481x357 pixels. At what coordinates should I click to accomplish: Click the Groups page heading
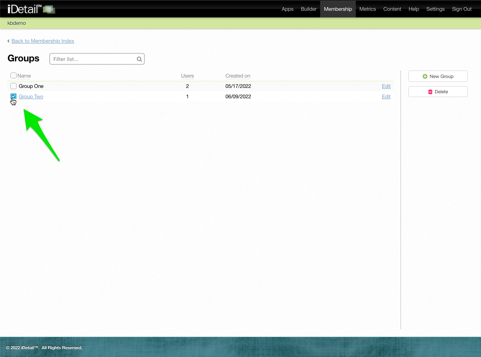click(23, 58)
